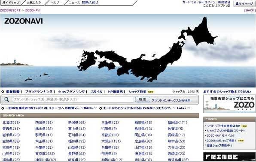Open 登録ショップ募集中 topic
This screenshot has height=162, width=256.
[x=219, y=145]
